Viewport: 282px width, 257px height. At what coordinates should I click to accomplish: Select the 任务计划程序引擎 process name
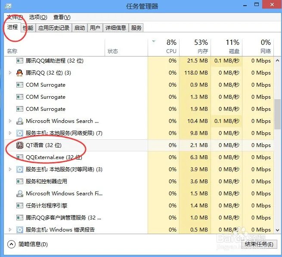[46, 206]
